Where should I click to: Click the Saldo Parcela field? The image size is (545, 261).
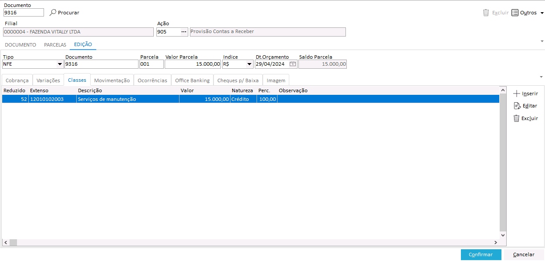point(322,64)
